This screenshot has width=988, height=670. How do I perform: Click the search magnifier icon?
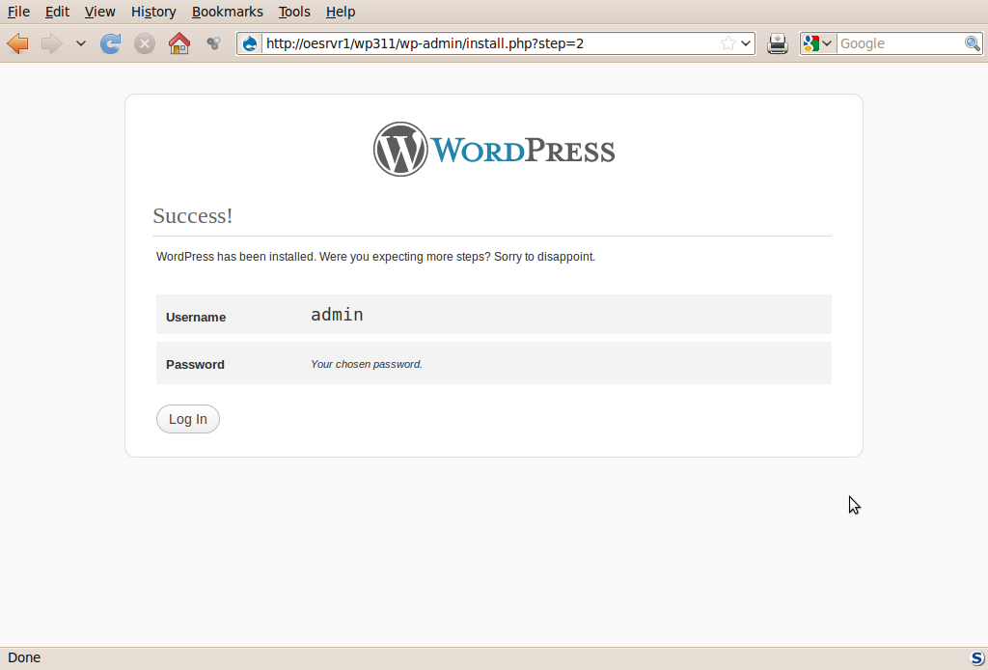click(973, 43)
